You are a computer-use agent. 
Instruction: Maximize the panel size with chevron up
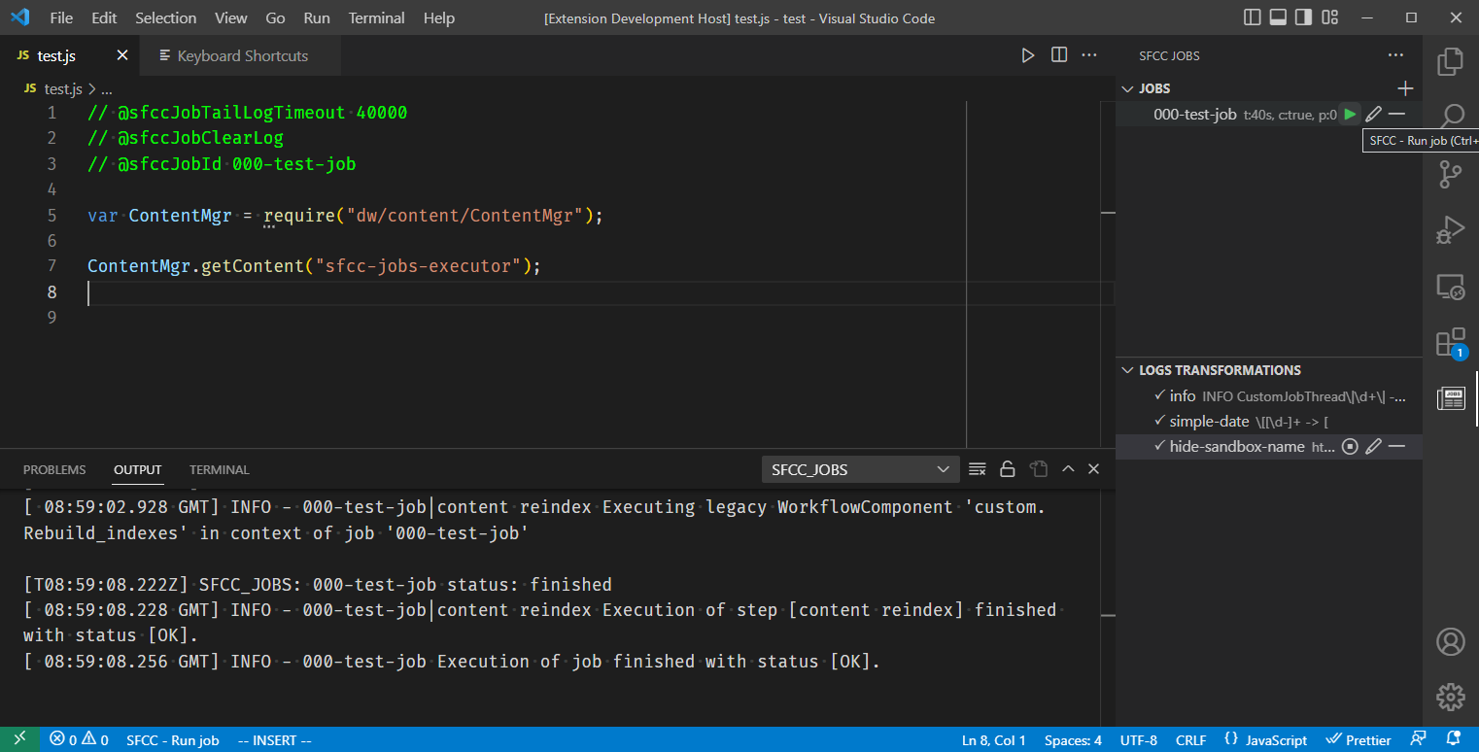point(1068,469)
